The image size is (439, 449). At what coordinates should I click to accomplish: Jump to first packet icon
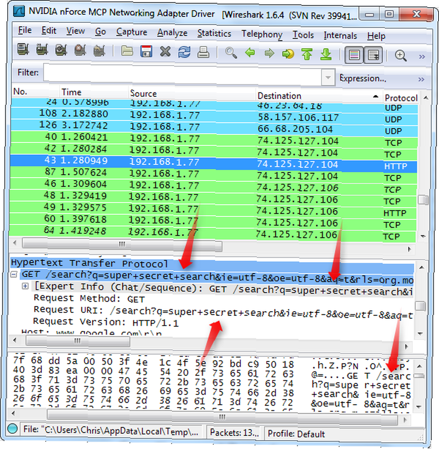pos(307,54)
